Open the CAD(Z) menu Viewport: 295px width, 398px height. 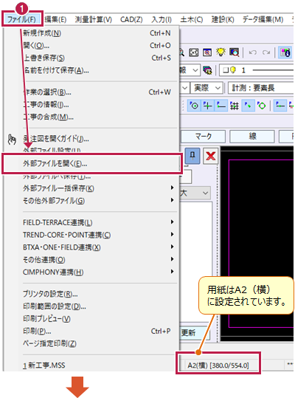point(131,19)
